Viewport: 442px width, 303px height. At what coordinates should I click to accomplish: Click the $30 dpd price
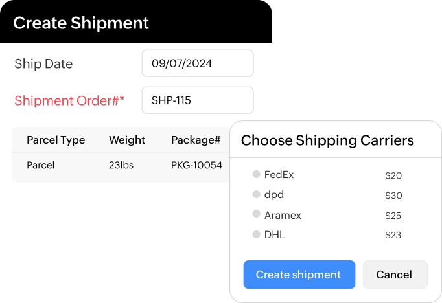393,196
